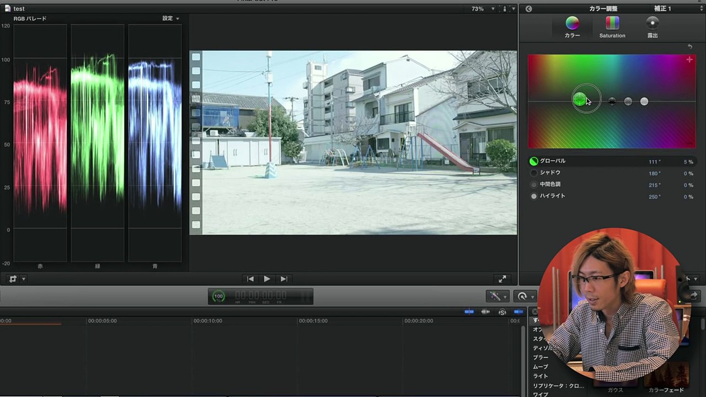The width and height of the screenshot is (706, 397).
Task: Click the 中間色調 angle value 215°
Action: (x=654, y=185)
